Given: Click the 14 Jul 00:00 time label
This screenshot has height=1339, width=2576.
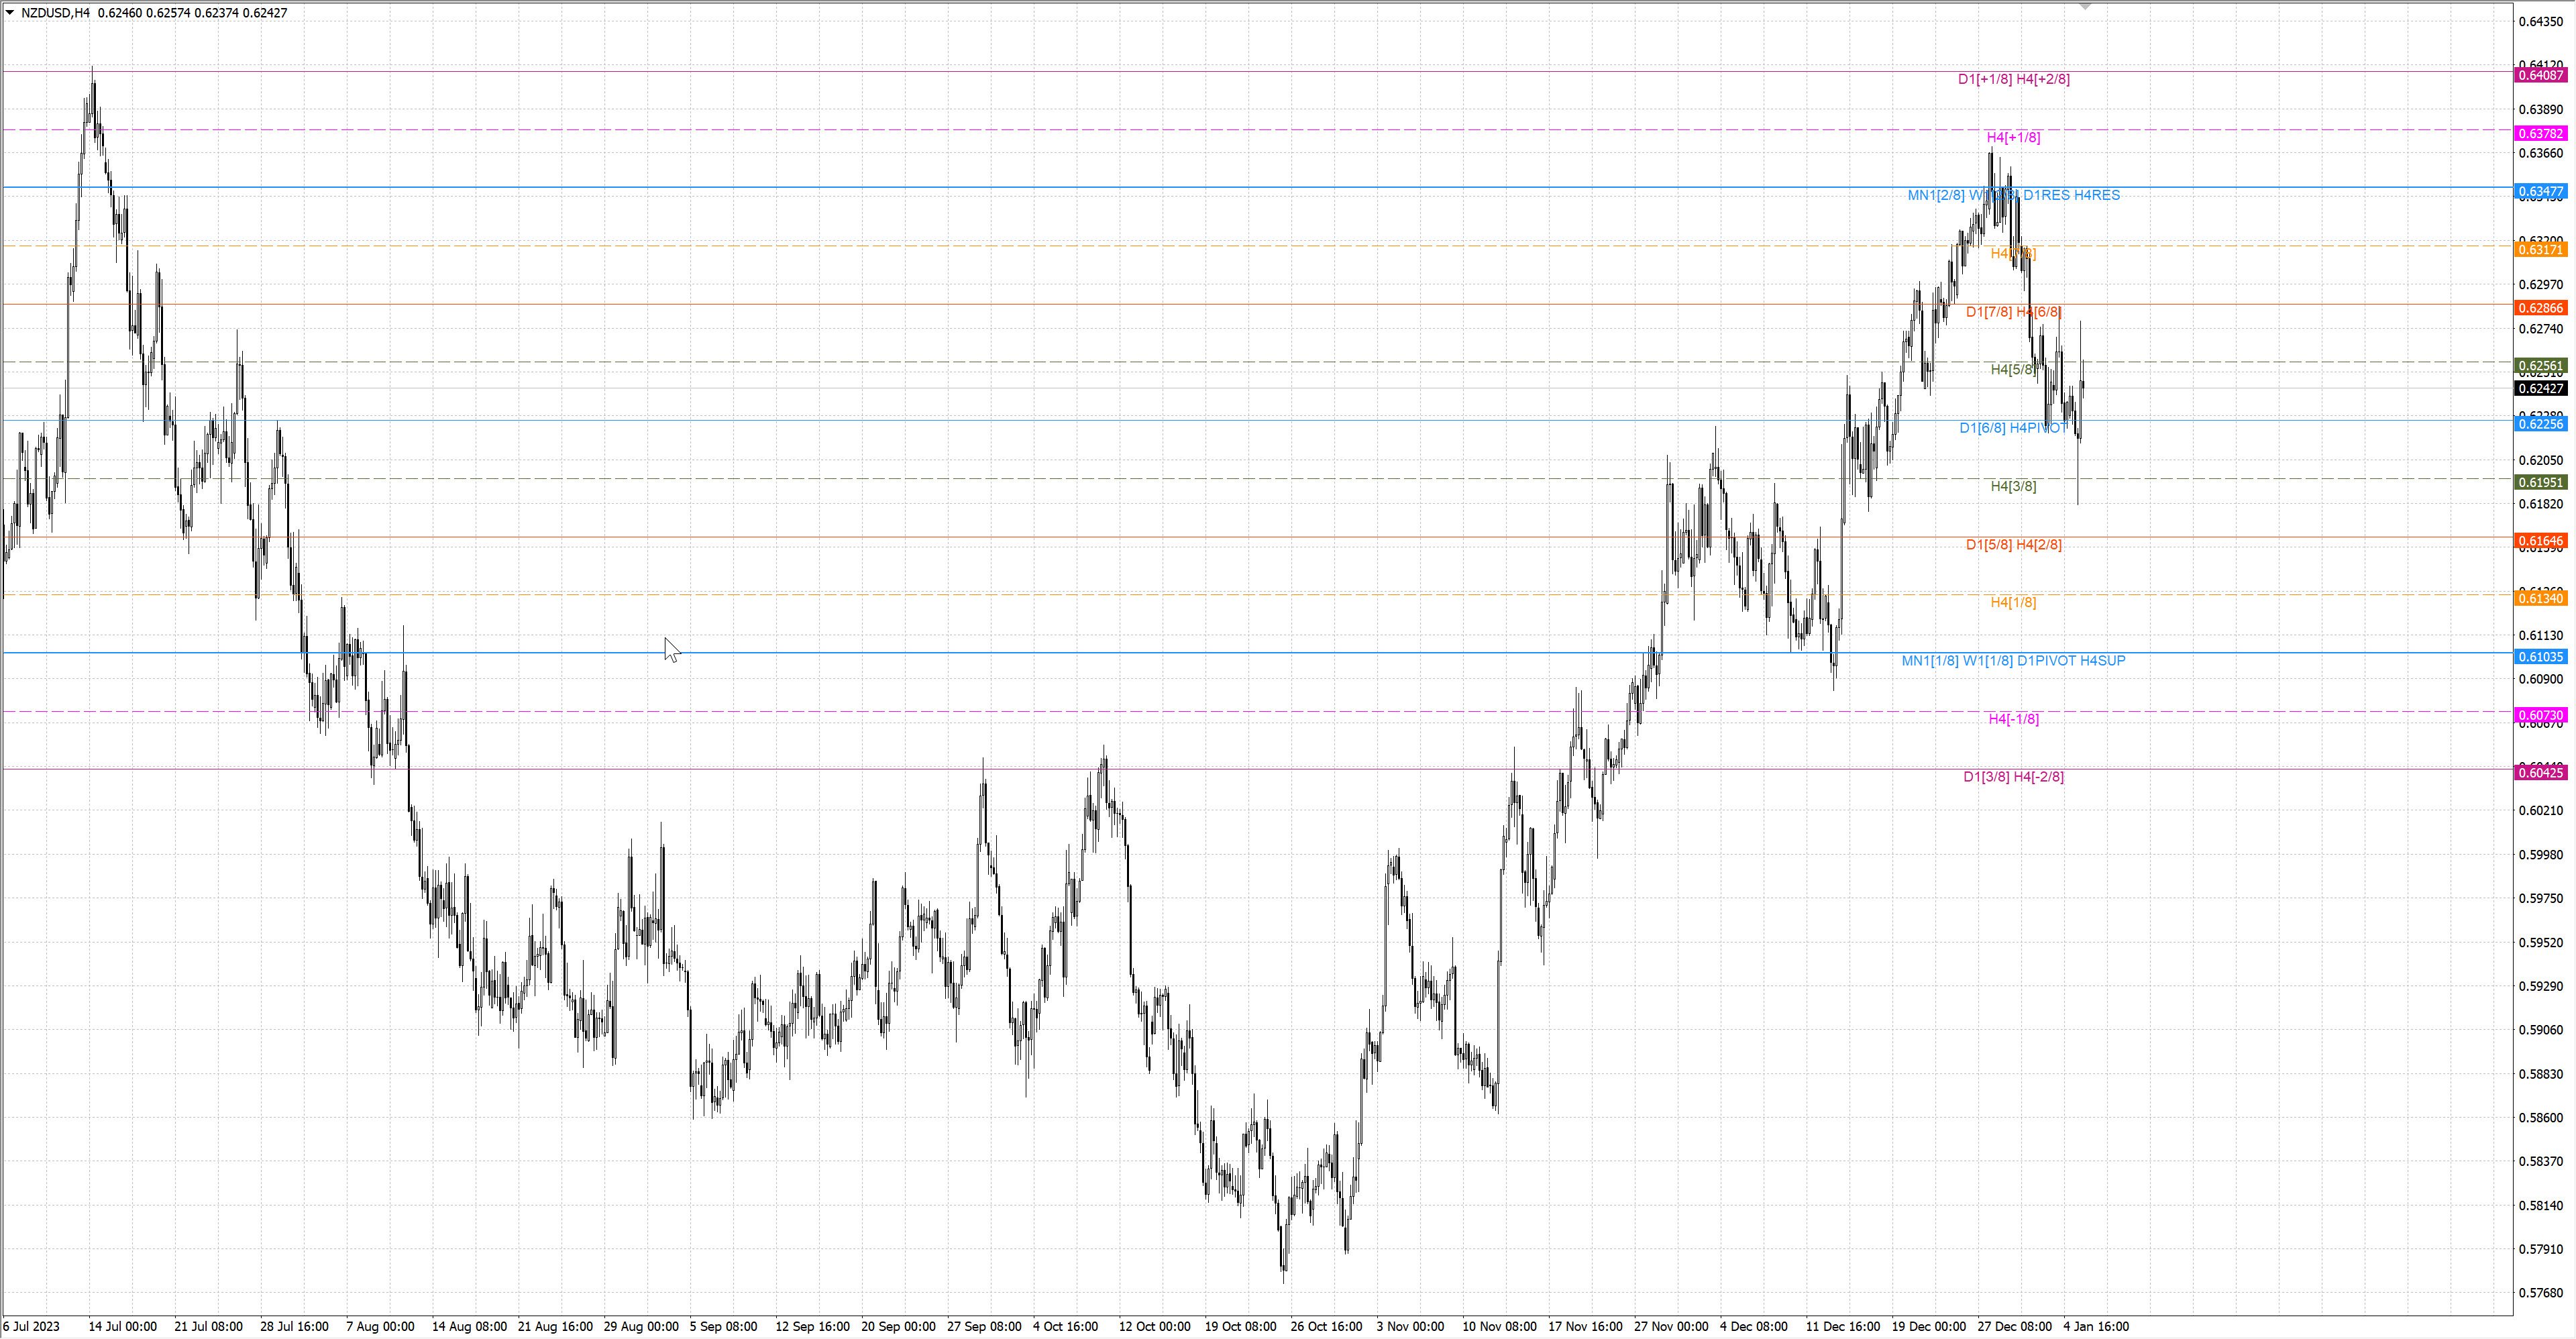Looking at the screenshot, I should click(122, 1327).
